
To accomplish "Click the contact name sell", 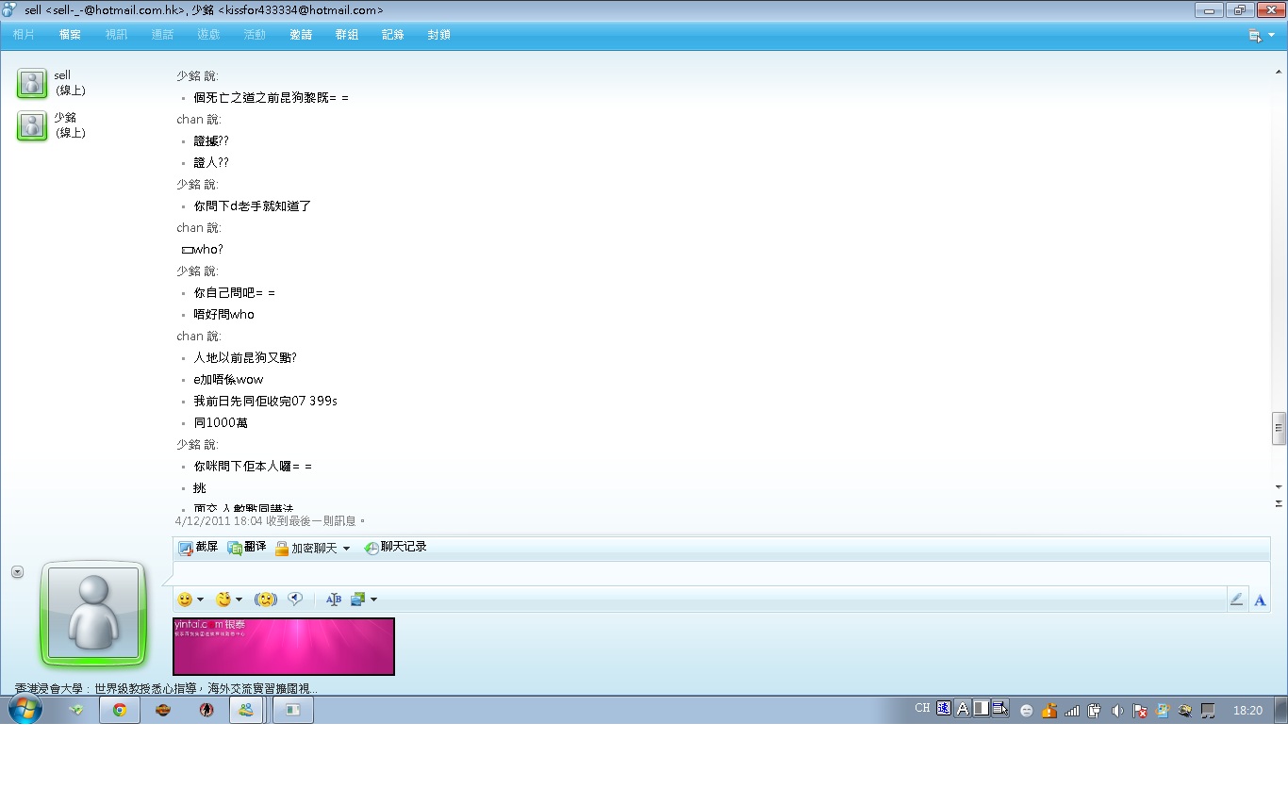I will (x=62, y=75).
